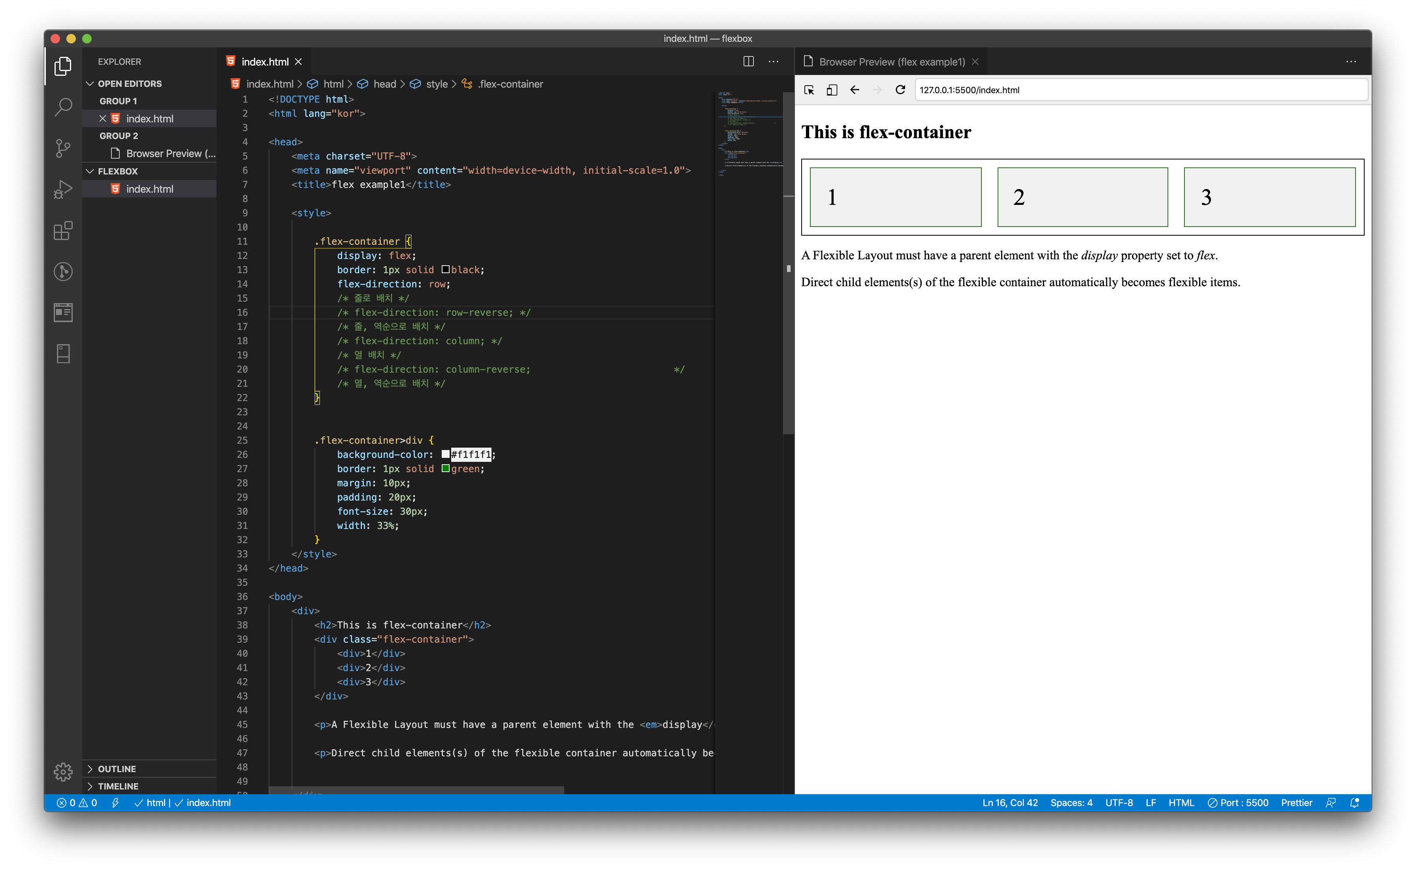Click the HTML language mode indicator
The image size is (1416, 870).
[1181, 802]
